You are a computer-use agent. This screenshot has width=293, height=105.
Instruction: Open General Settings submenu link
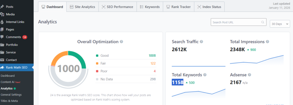[11, 94]
